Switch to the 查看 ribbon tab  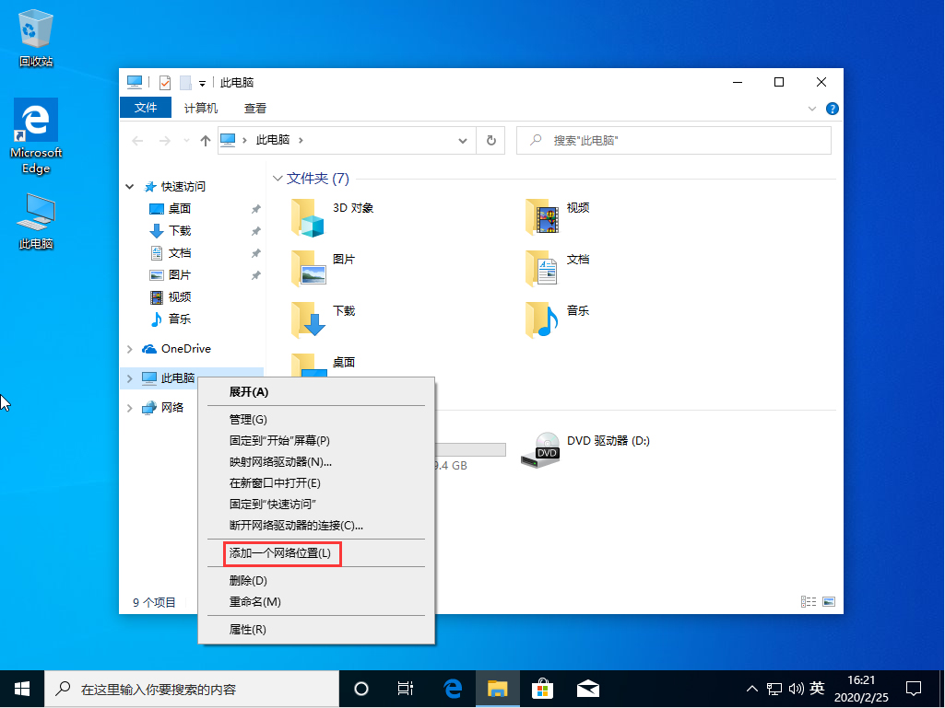pos(253,108)
